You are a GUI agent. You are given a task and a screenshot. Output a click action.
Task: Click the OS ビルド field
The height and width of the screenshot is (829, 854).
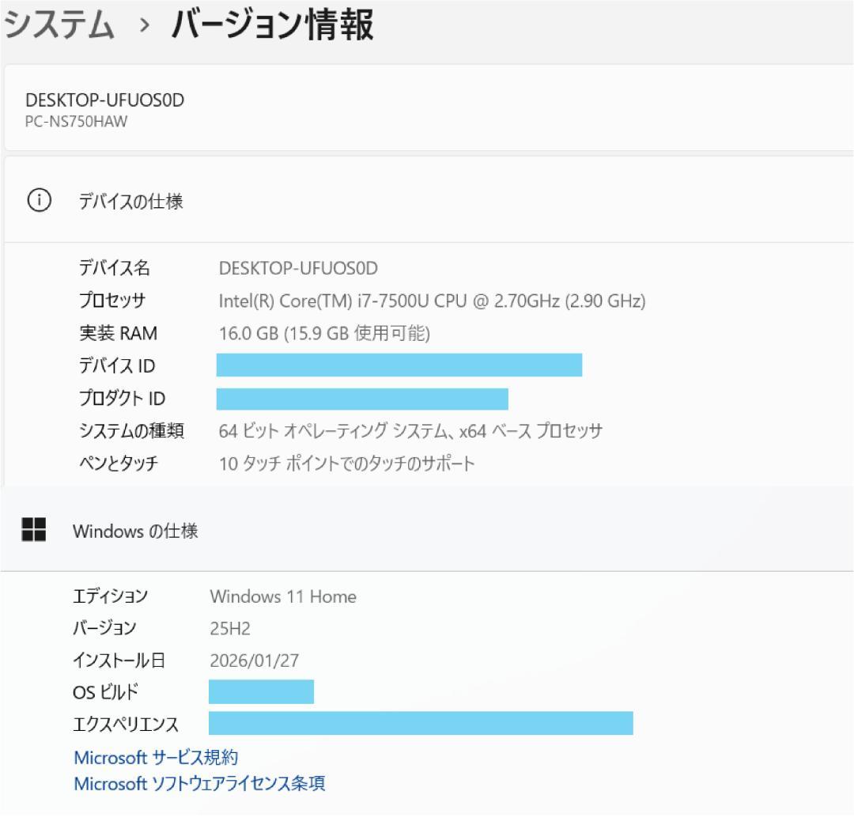(x=261, y=691)
